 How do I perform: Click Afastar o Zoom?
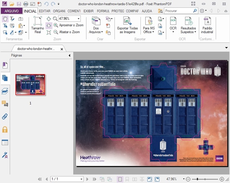[x=66, y=32]
